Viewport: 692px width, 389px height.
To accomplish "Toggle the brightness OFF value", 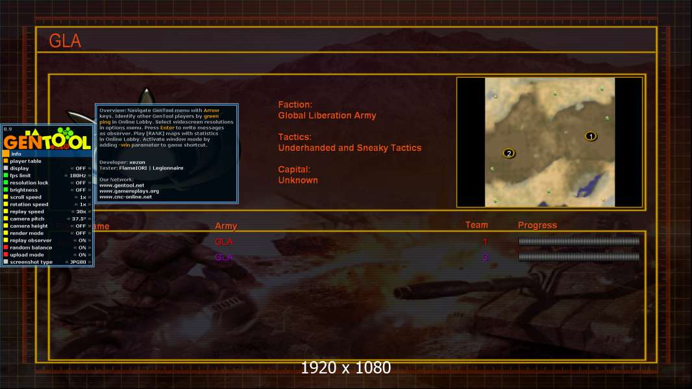I will pyautogui.click(x=80, y=190).
